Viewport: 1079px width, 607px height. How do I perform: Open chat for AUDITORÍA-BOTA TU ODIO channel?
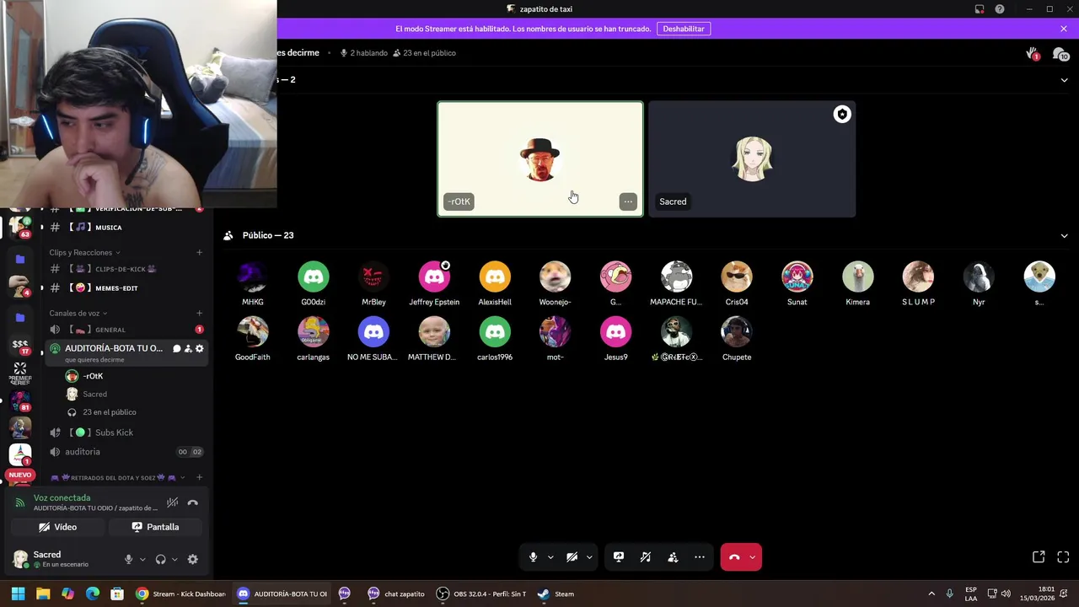(x=176, y=349)
